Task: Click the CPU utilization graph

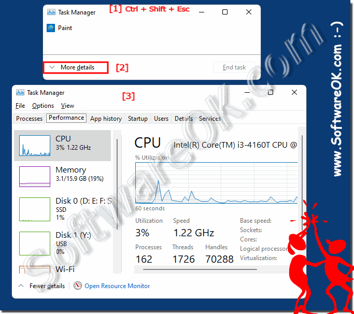Action: point(216,183)
